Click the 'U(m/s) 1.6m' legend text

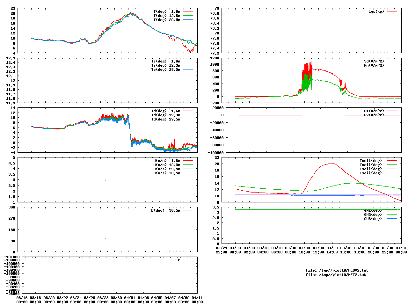167,161
